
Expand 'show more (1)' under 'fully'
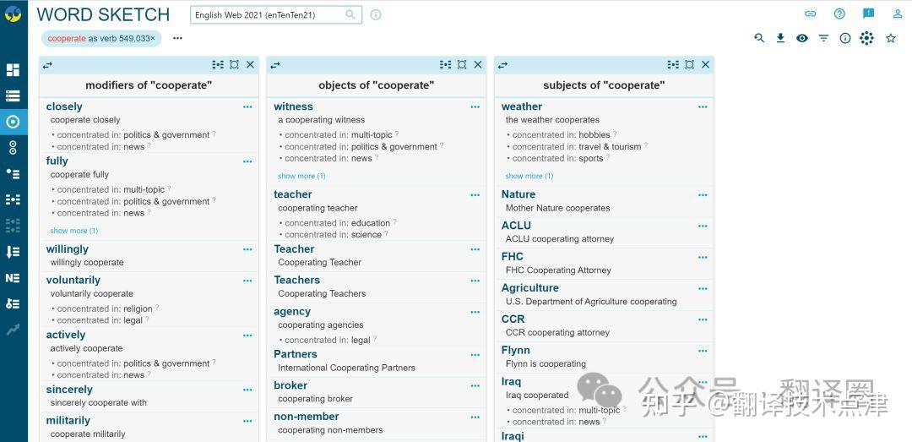click(x=73, y=231)
